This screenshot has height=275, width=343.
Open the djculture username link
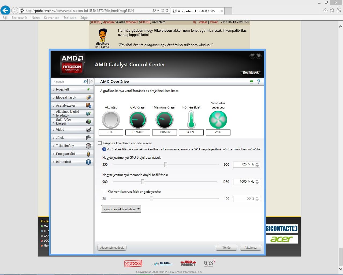[x=109, y=22]
